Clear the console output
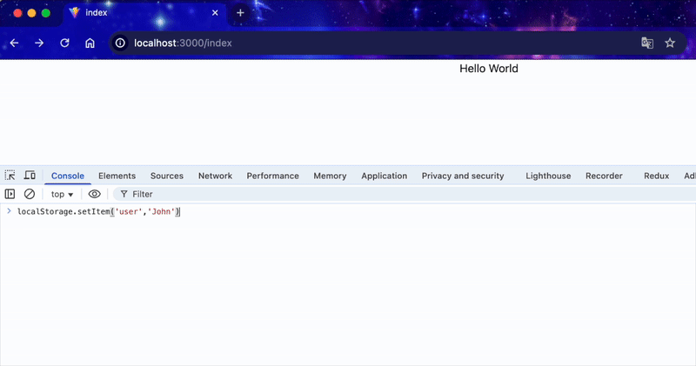This screenshot has height=366, width=696. [x=30, y=194]
